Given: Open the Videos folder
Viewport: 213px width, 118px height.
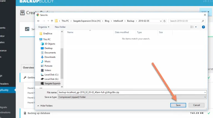Looking at the screenshot, I should (46, 70).
